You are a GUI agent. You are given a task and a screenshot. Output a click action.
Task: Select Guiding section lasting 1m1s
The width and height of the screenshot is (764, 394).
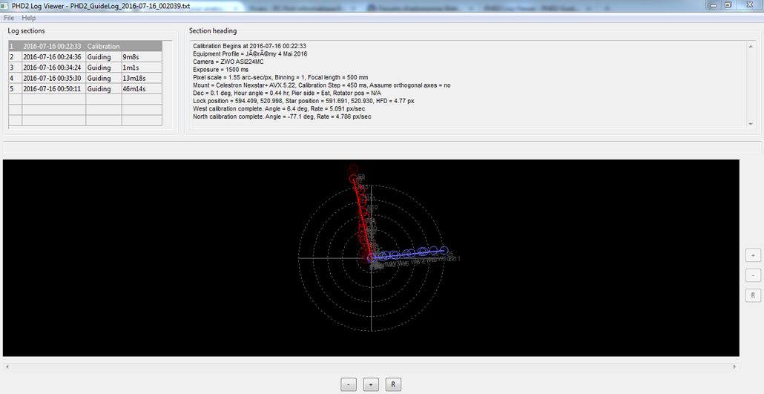(x=85, y=68)
